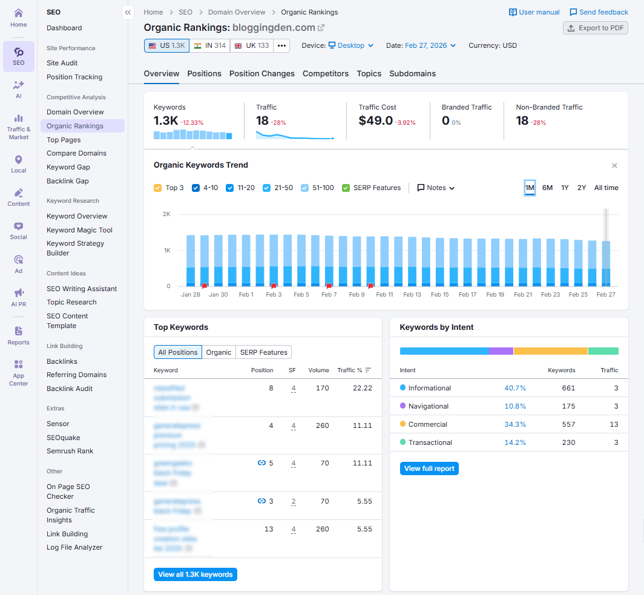This screenshot has width=644, height=595.
Task: Click the User manual book icon
Action: (x=513, y=12)
